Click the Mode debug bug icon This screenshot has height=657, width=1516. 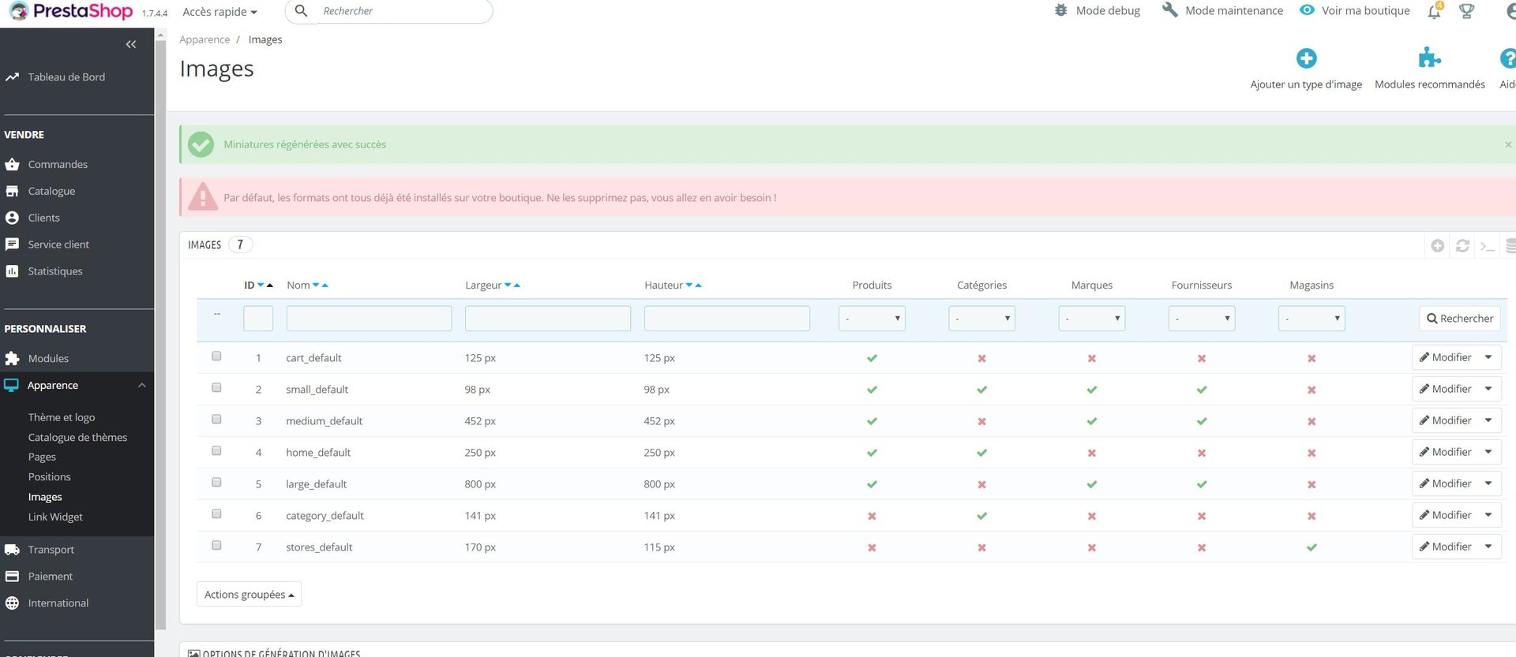1060,10
